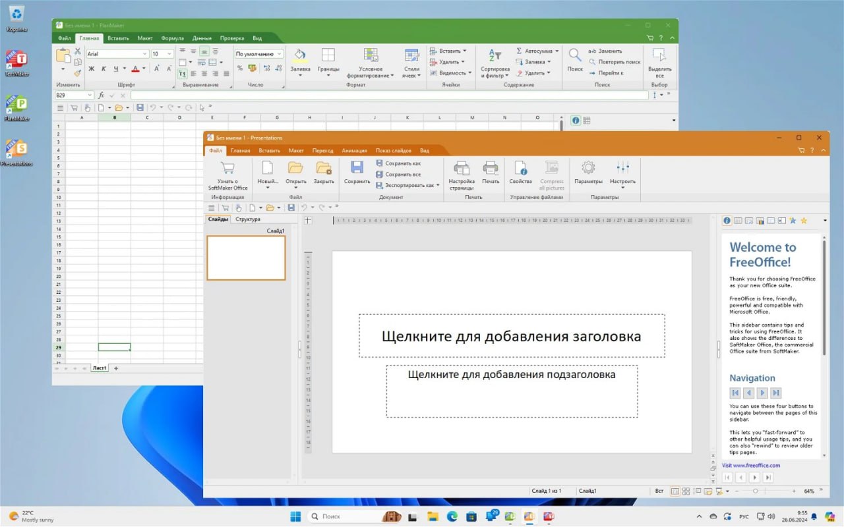Open the Вставить tab in PlanMaker

118,38
